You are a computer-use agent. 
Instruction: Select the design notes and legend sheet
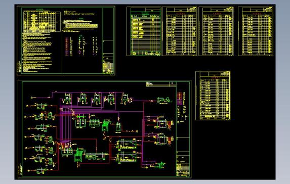(x=66, y=40)
